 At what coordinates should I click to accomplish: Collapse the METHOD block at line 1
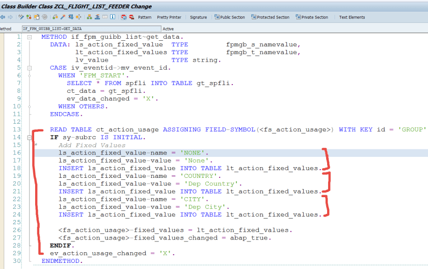(x=30, y=37)
